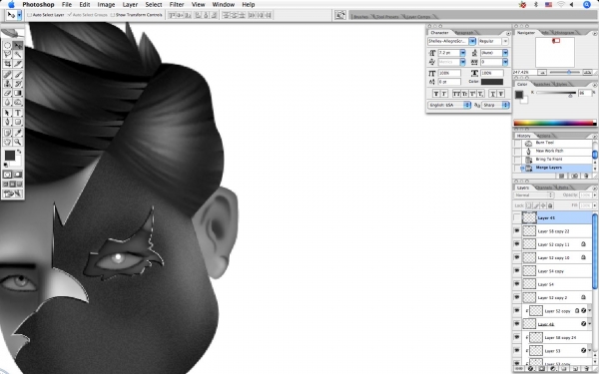
Task: Enable Auto Select Layer checkbox
Action: [29, 15]
